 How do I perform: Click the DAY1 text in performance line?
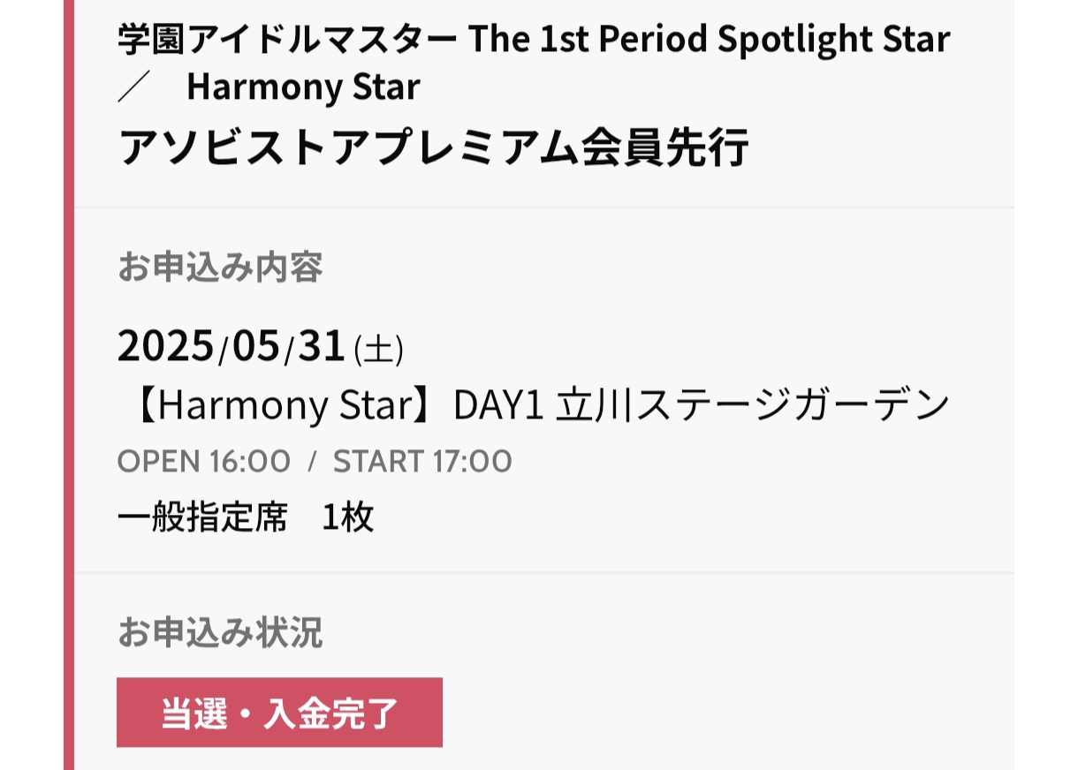497,406
